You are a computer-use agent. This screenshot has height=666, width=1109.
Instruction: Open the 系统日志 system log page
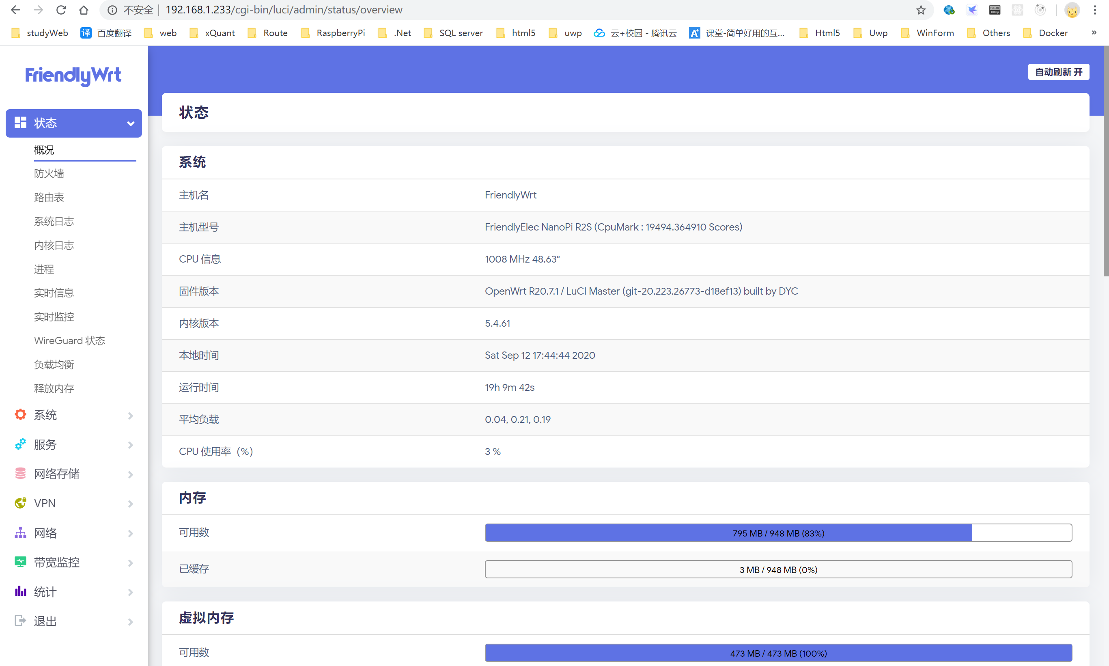click(x=54, y=221)
